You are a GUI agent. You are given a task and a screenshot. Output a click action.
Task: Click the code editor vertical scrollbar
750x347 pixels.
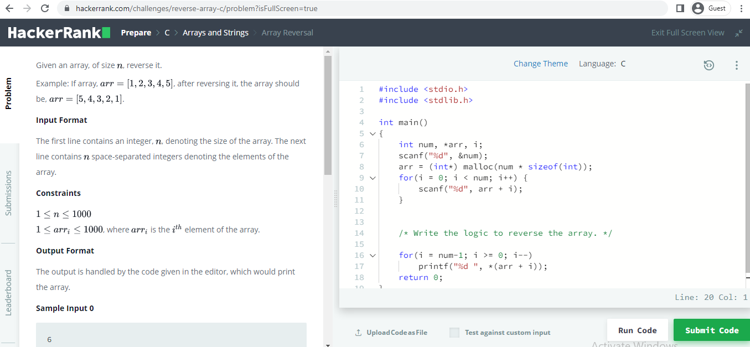[747, 178]
